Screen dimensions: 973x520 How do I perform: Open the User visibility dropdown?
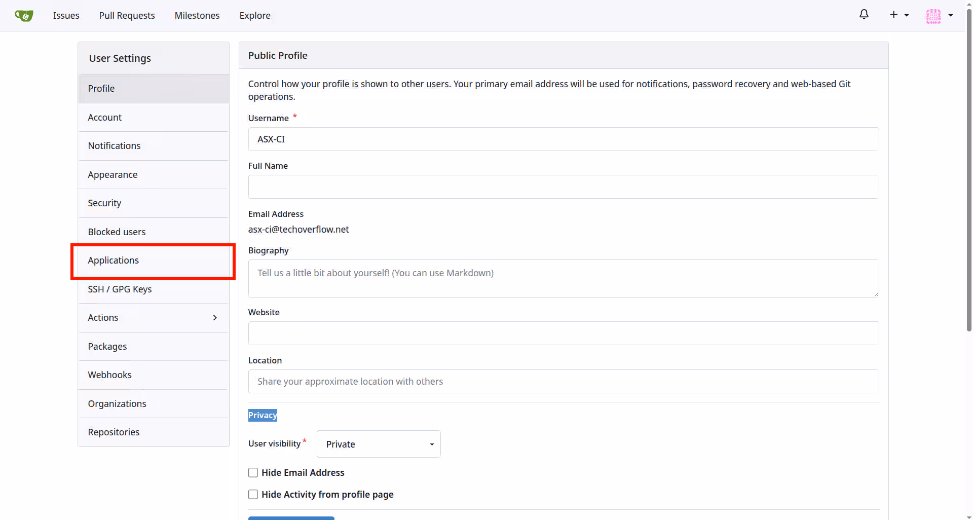point(378,443)
